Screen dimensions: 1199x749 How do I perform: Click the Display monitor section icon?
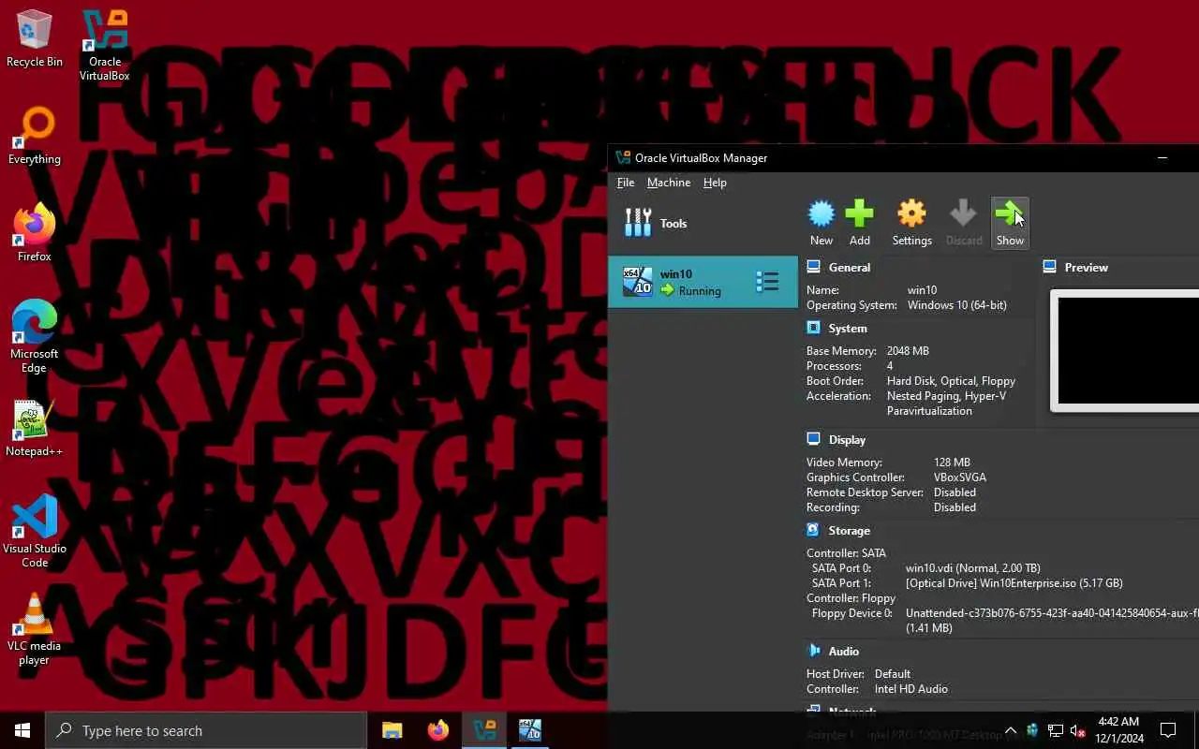pyautogui.click(x=813, y=439)
